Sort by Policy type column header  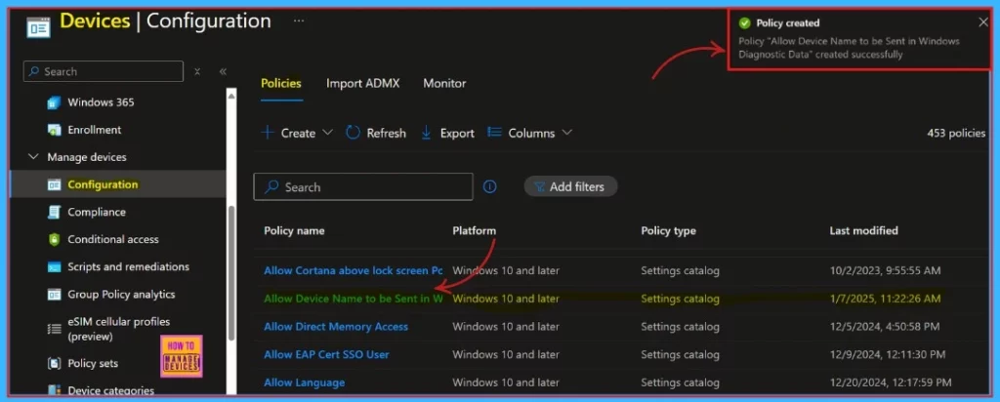point(668,230)
